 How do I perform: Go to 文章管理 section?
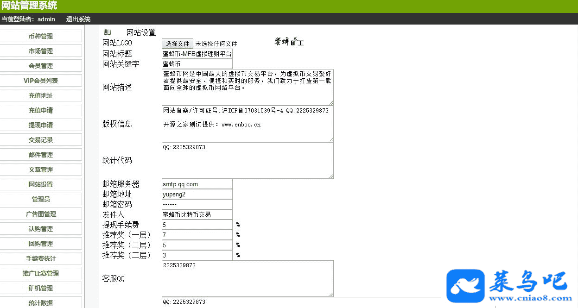click(41, 170)
